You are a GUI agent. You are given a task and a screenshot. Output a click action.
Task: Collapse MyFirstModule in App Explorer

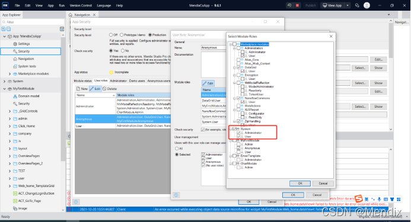pos(5,89)
